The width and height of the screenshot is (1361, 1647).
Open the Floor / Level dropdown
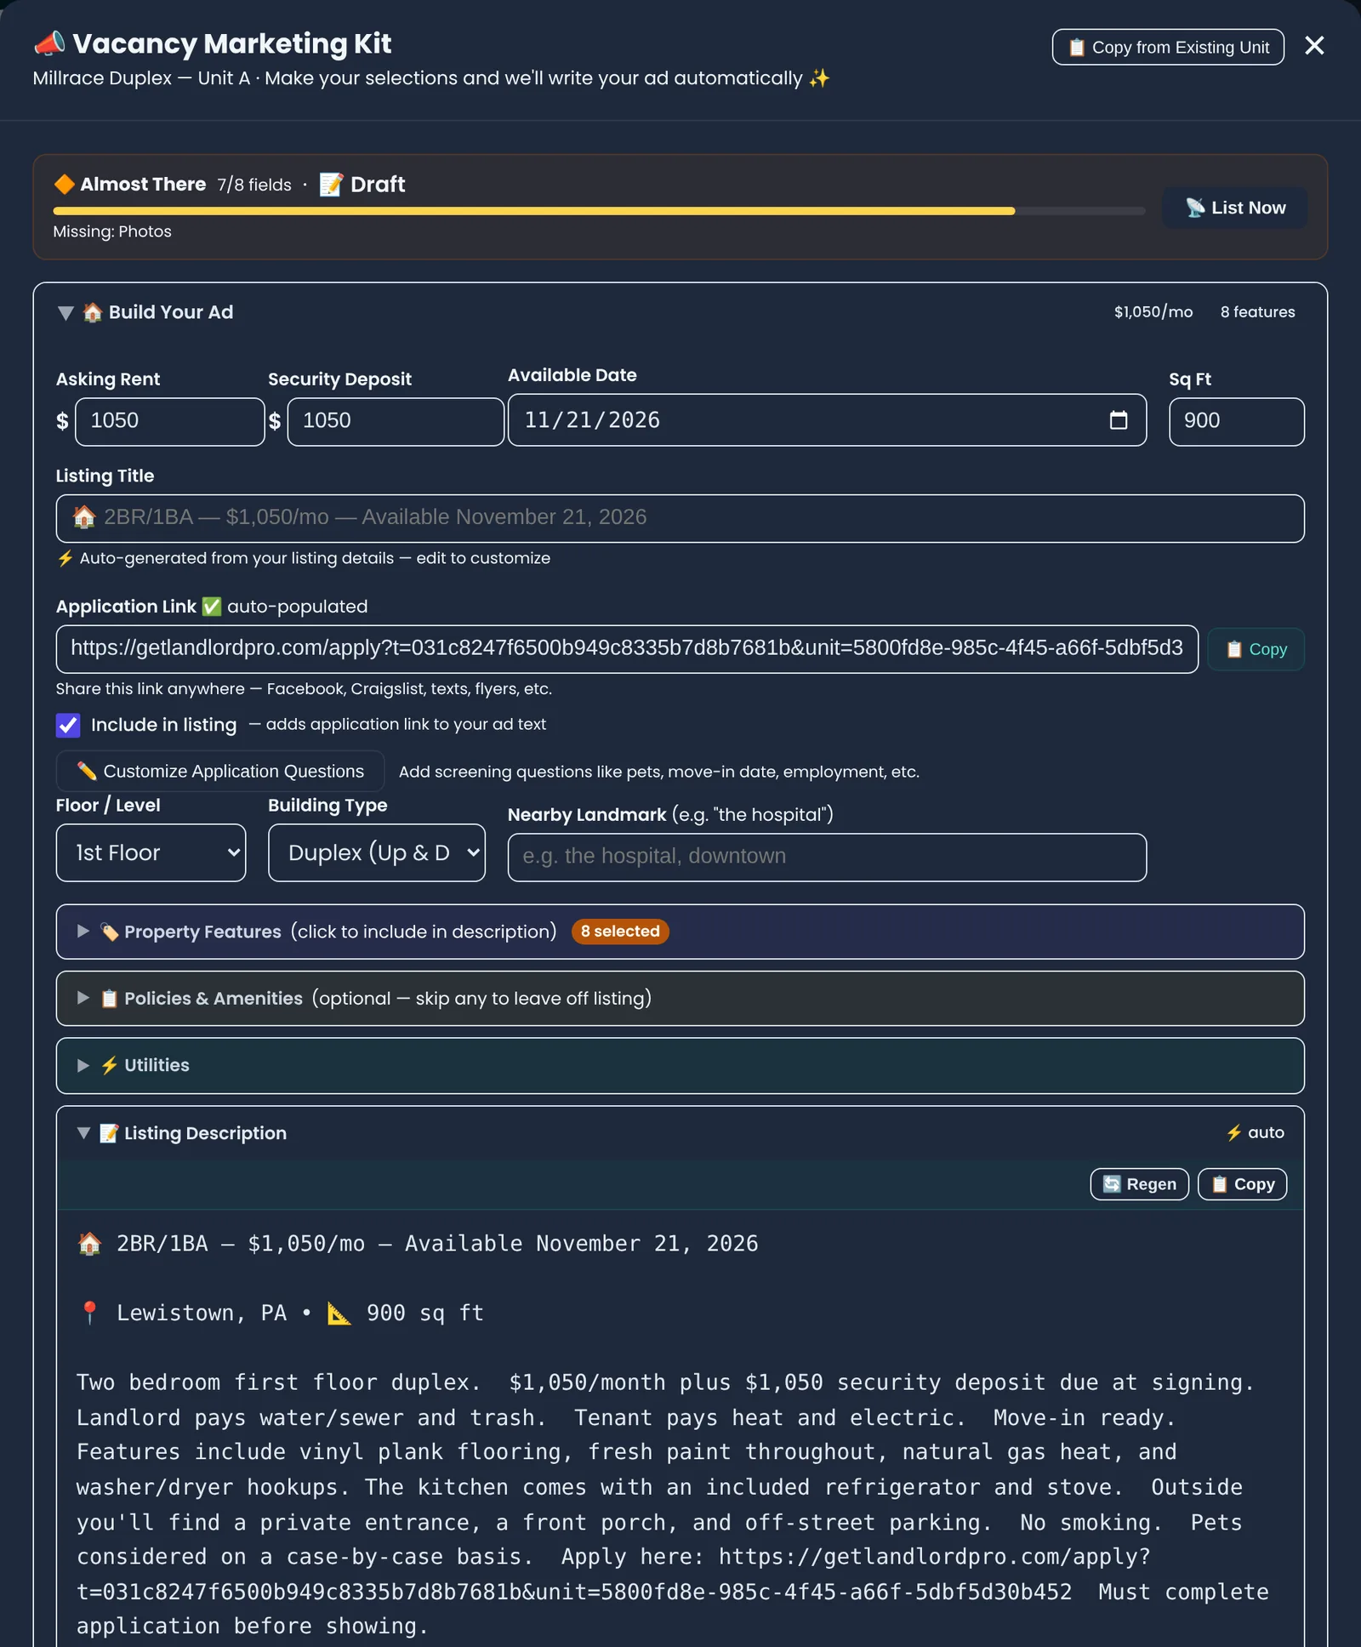[x=151, y=852]
